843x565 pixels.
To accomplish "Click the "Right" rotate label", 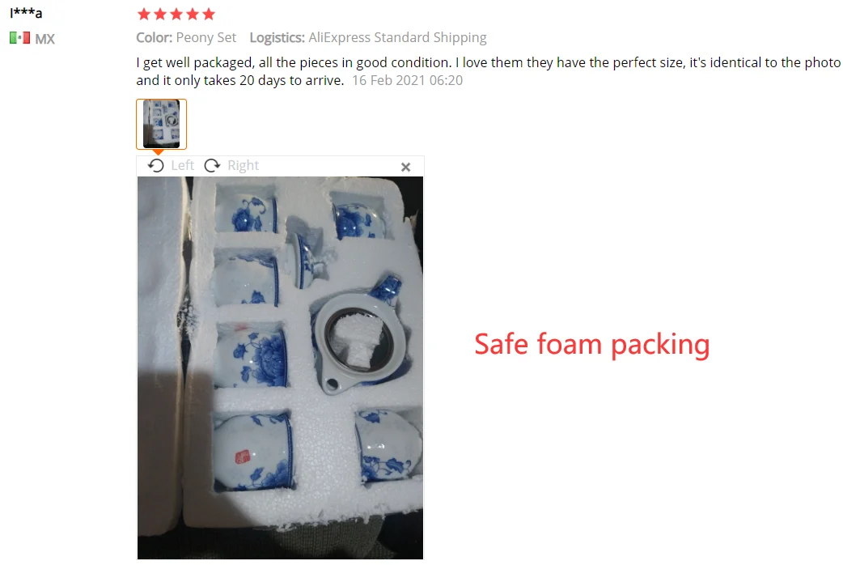I will tap(243, 165).
